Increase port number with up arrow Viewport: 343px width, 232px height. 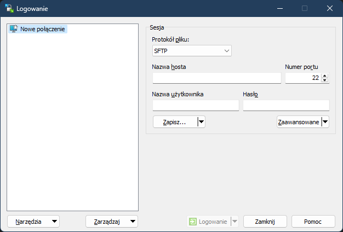click(325, 76)
